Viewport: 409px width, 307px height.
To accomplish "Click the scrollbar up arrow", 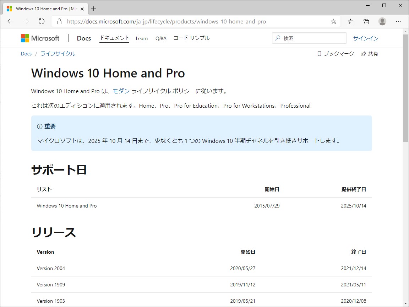I will coord(405,32).
